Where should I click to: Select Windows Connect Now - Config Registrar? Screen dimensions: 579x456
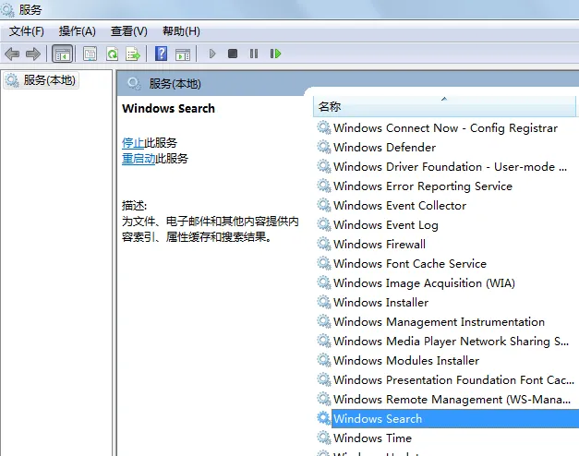tap(446, 128)
